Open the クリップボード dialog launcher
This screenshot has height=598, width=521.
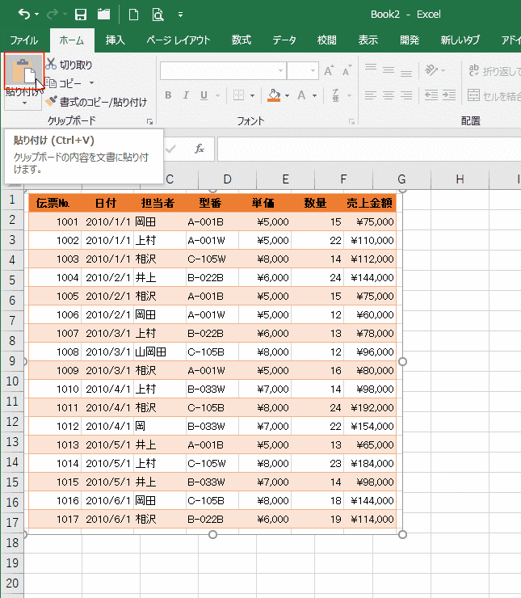[149, 122]
